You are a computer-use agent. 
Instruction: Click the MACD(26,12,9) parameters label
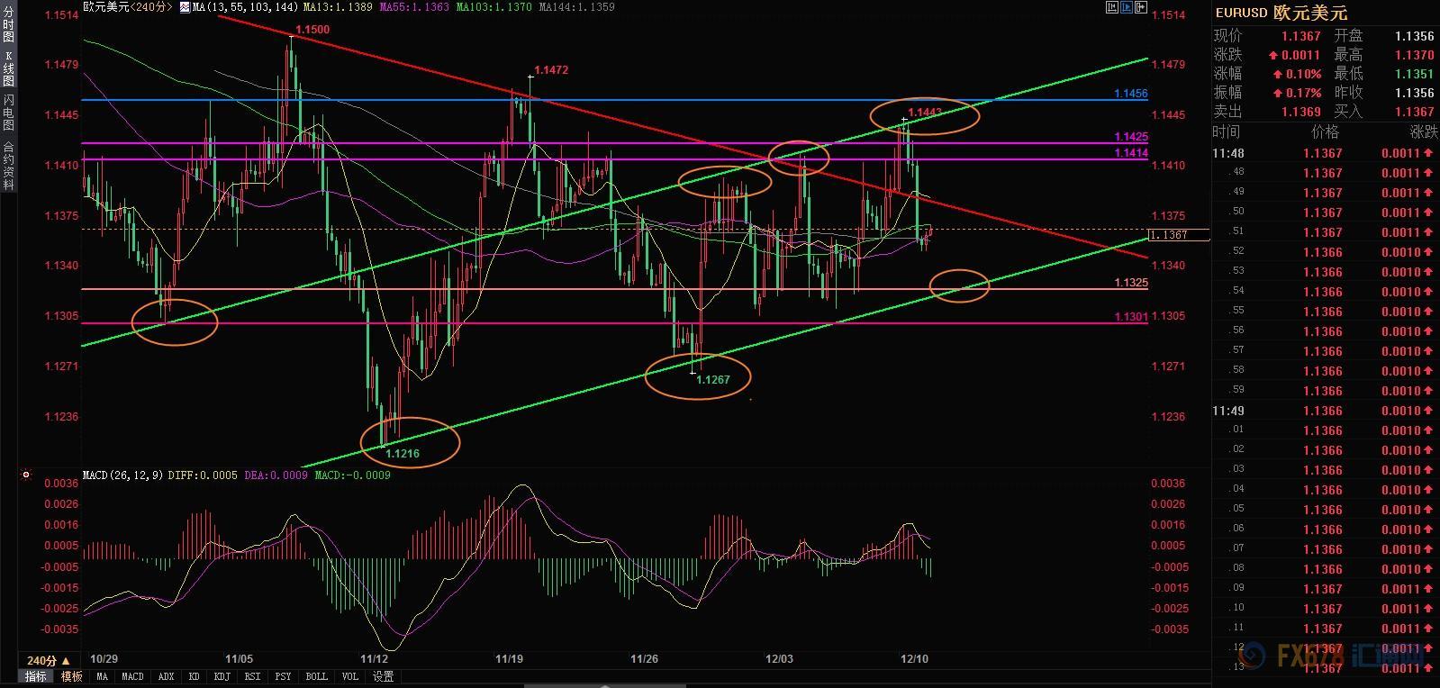tap(122, 475)
